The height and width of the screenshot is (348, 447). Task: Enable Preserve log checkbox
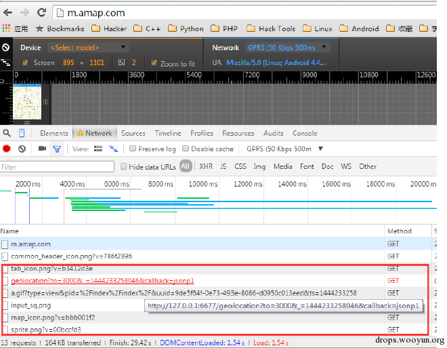(133, 149)
